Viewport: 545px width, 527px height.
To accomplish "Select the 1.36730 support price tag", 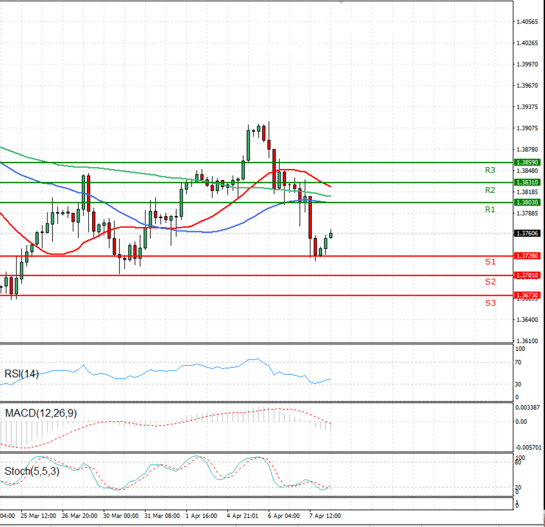I will point(527,295).
